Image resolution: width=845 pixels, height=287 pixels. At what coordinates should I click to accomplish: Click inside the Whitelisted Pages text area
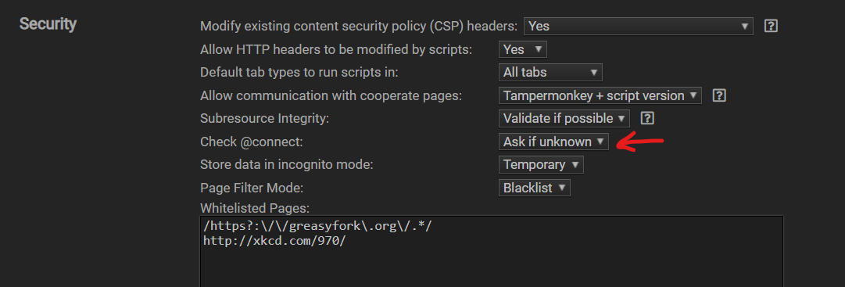pyautogui.click(x=492, y=251)
